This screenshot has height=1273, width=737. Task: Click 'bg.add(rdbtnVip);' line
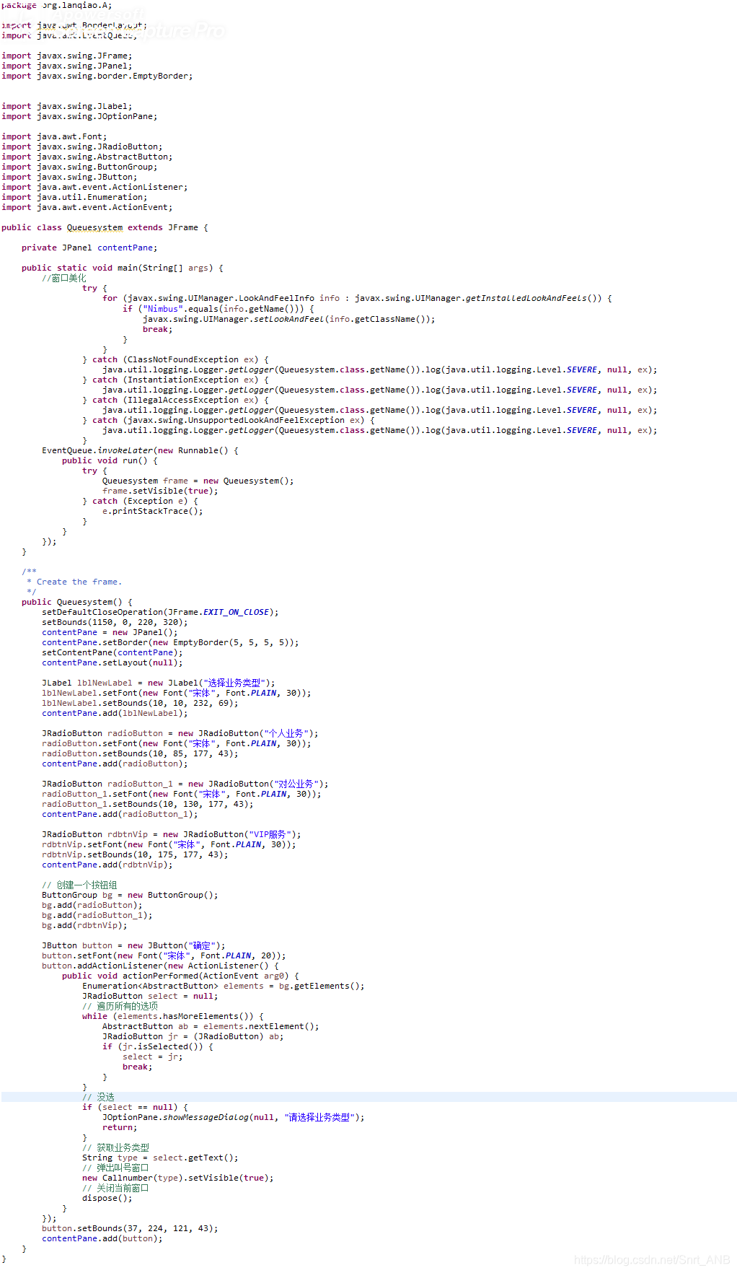tap(84, 925)
